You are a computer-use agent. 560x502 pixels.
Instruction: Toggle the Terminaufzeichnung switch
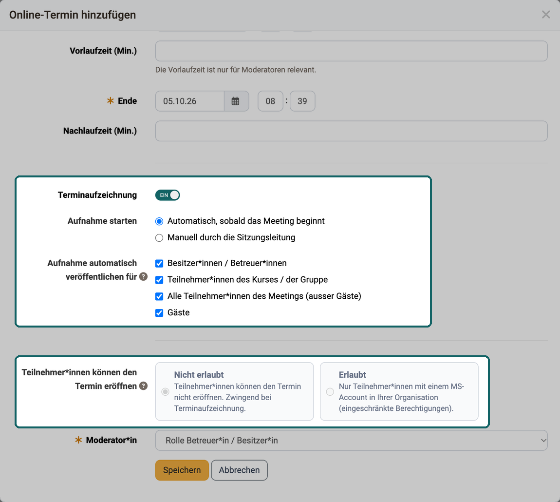[x=167, y=195]
